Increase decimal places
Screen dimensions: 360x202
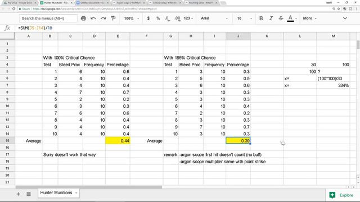click(x=177, y=19)
